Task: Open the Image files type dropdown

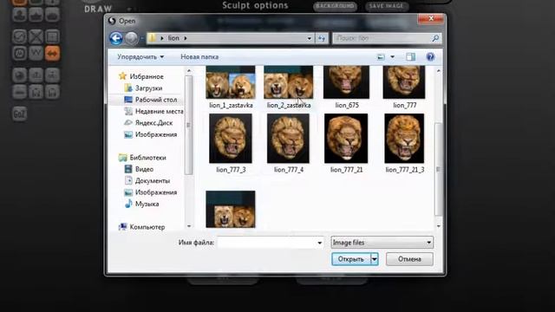Action: 382,243
